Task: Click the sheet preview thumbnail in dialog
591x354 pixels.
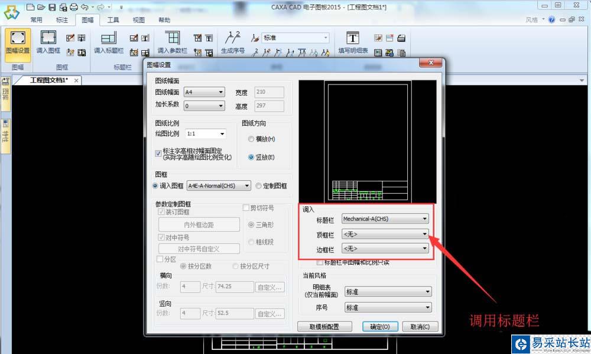Action: point(368,142)
